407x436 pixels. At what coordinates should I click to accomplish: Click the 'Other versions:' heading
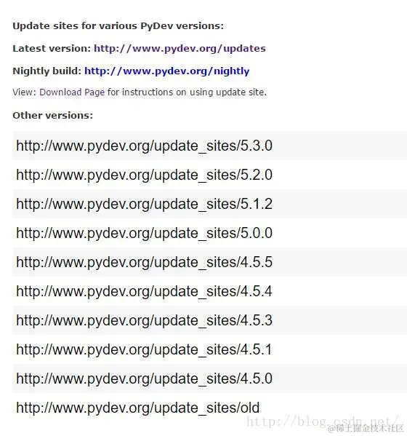[53, 116]
